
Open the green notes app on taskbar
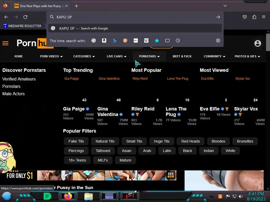tap(47, 196)
